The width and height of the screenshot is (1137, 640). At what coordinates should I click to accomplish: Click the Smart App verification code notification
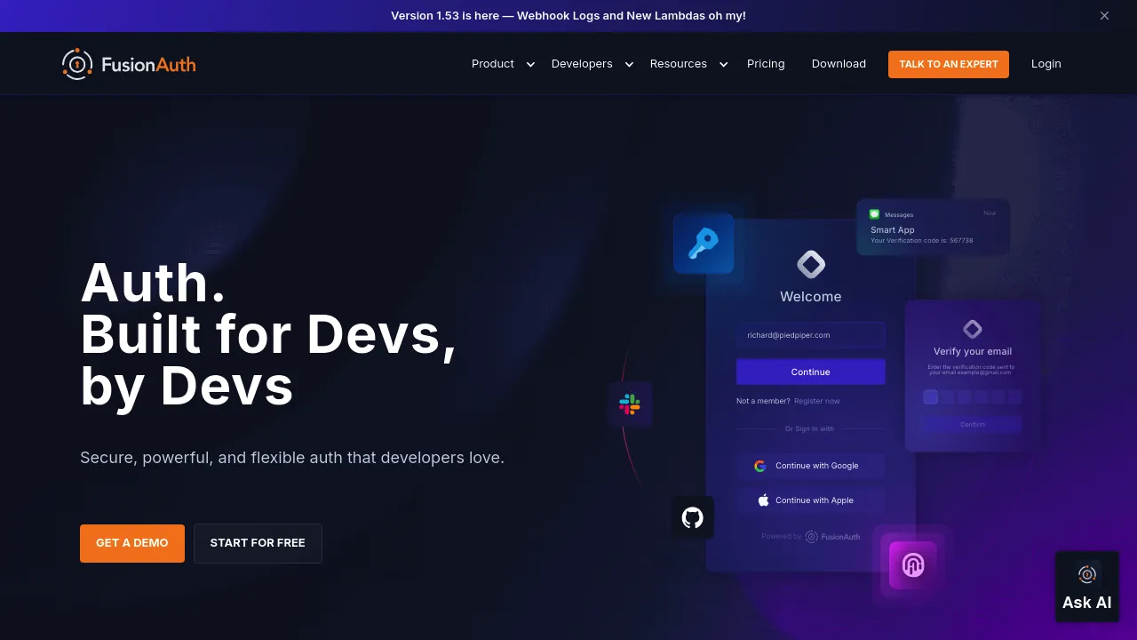(933, 227)
